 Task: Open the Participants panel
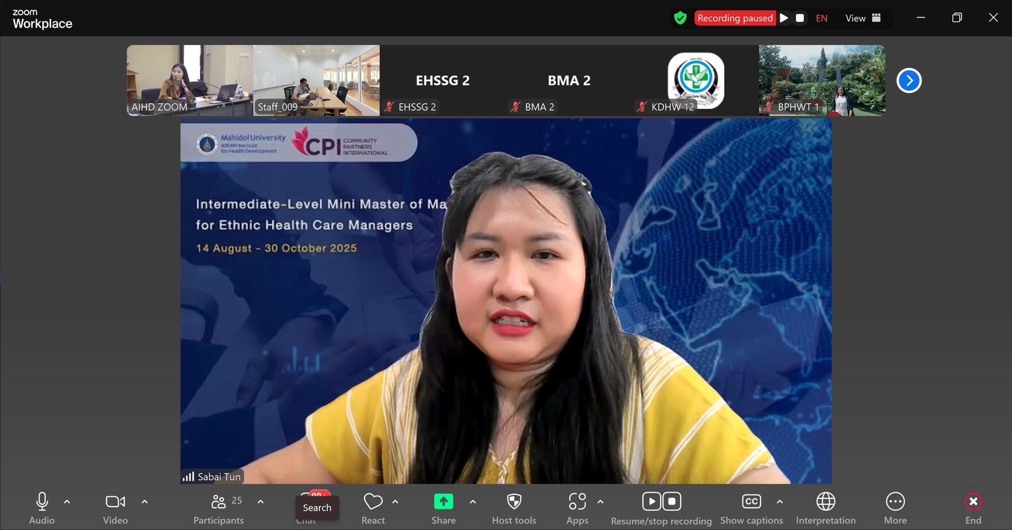[x=218, y=502]
